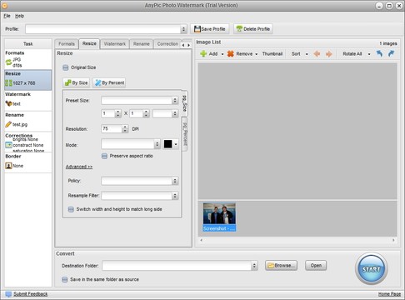
Task: Expand the Add dropdown arrow
Action: 222,54
